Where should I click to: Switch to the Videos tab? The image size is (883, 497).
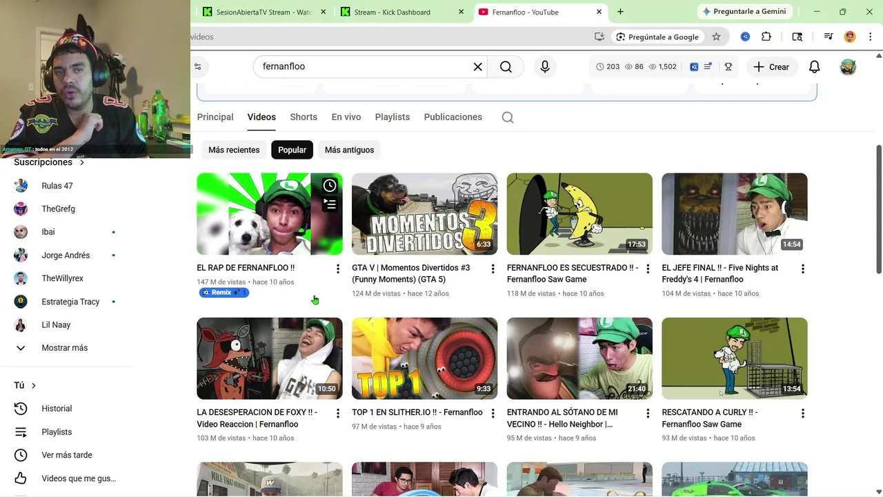[261, 117]
